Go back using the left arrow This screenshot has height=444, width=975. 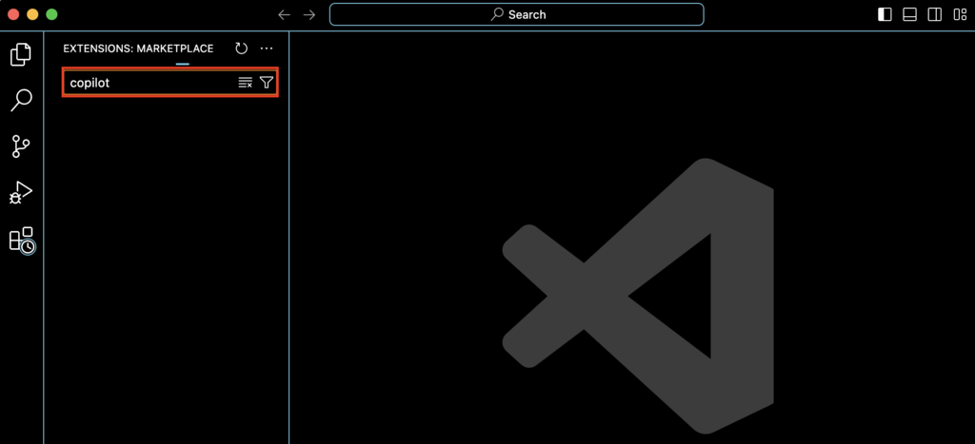tap(284, 15)
